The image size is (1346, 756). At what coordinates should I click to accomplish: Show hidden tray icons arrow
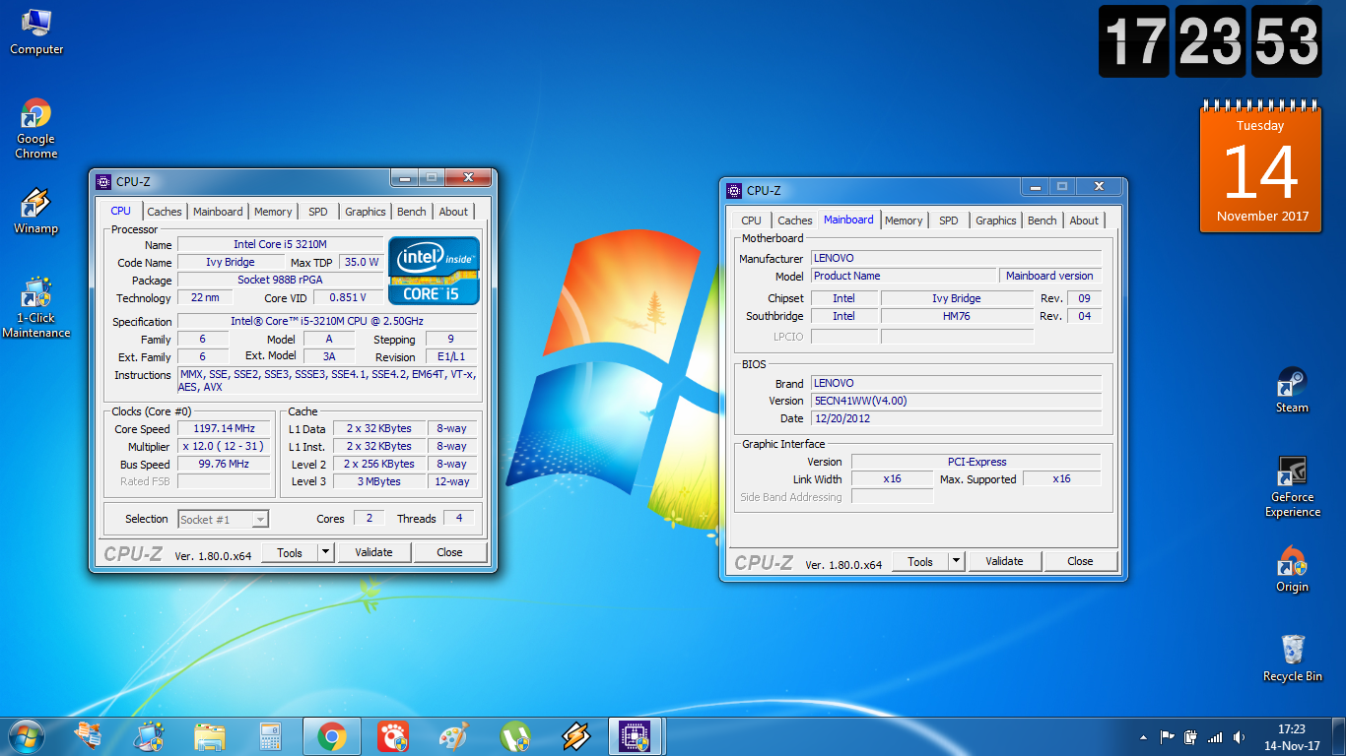(1144, 736)
